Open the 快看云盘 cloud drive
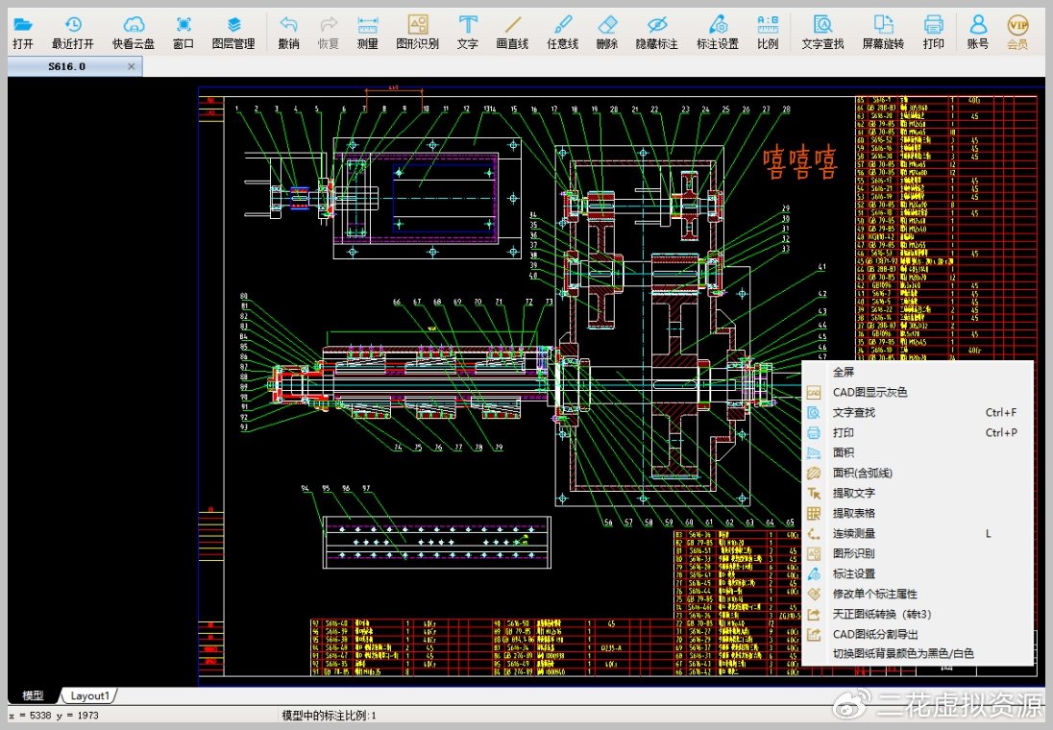The width and height of the screenshot is (1053, 730). click(134, 33)
